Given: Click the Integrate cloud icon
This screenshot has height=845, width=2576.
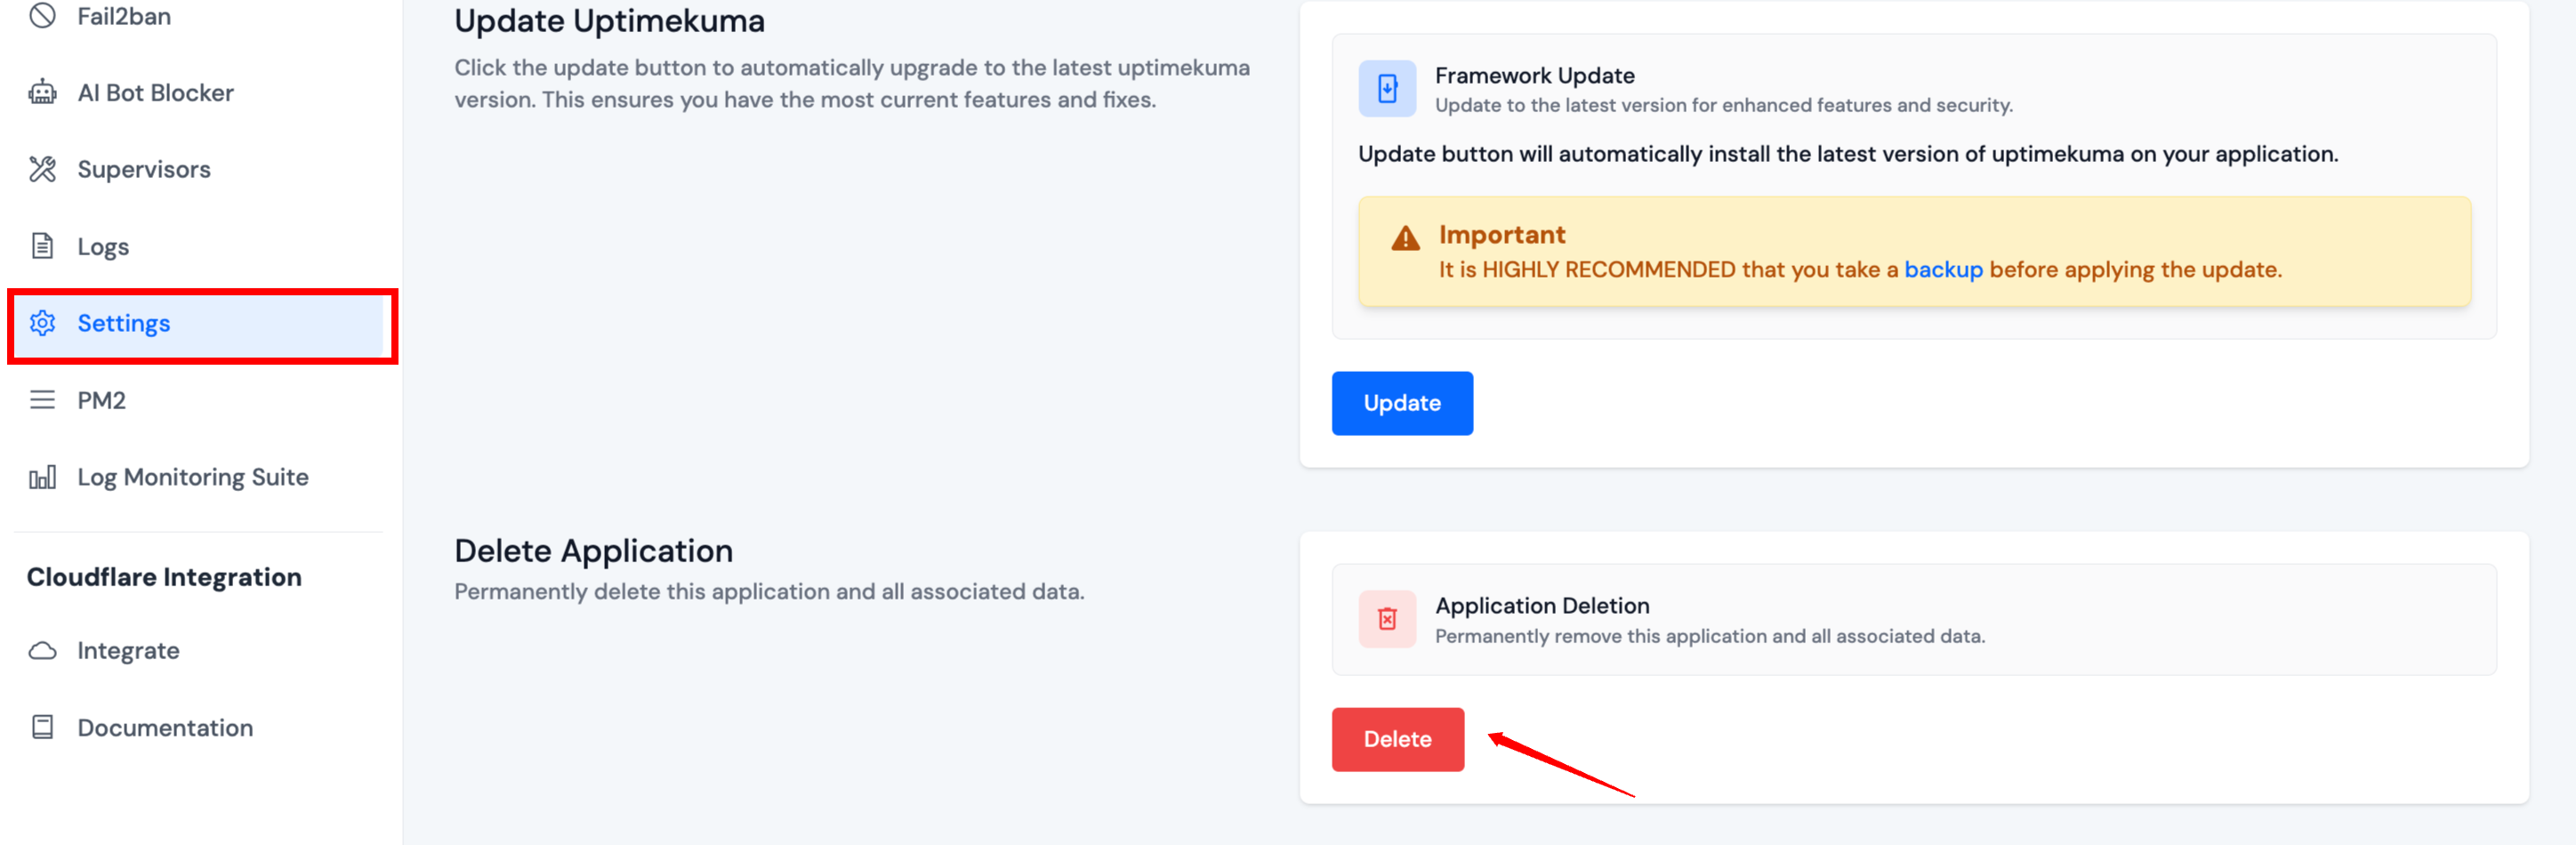Looking at the screenshot, I should (42, 651).
